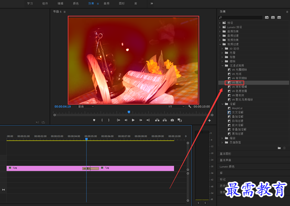290x206 pixels.
Task: Switch to the 音频 workspace tab
Action: coord(106,4)
